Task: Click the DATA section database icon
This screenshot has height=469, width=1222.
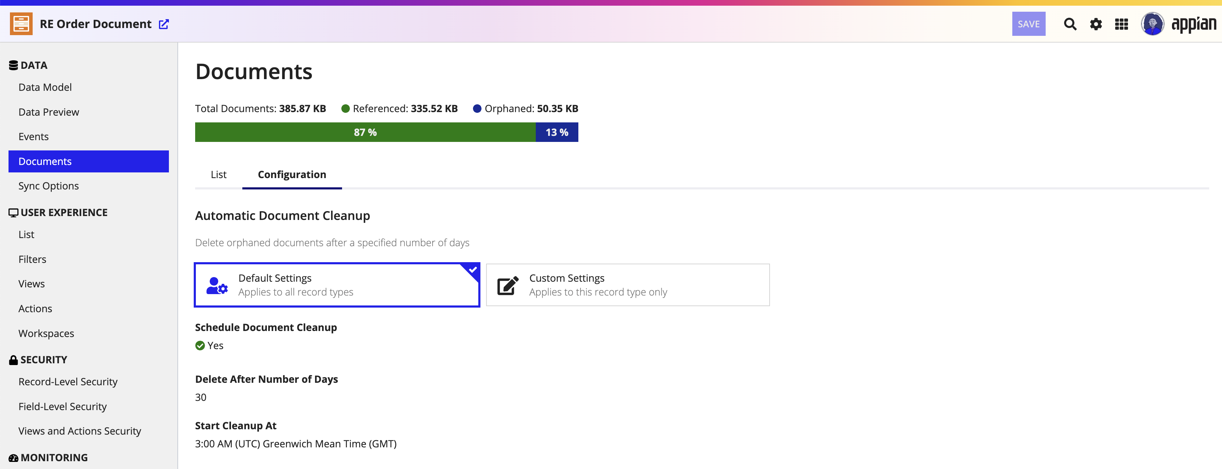Action: click(x=13, y=65)
